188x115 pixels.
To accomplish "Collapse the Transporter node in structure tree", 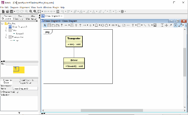I will (6, 37).
